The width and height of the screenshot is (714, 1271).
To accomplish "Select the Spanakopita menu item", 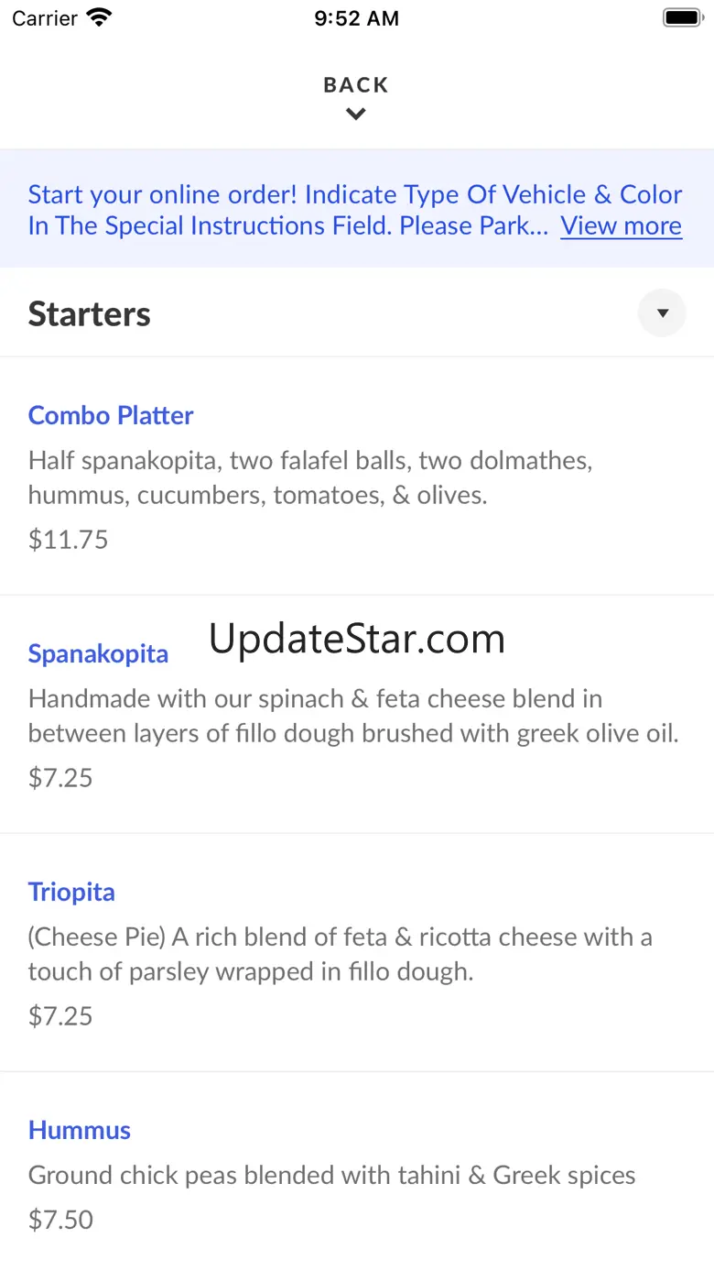I will click(x=98, y=653).
